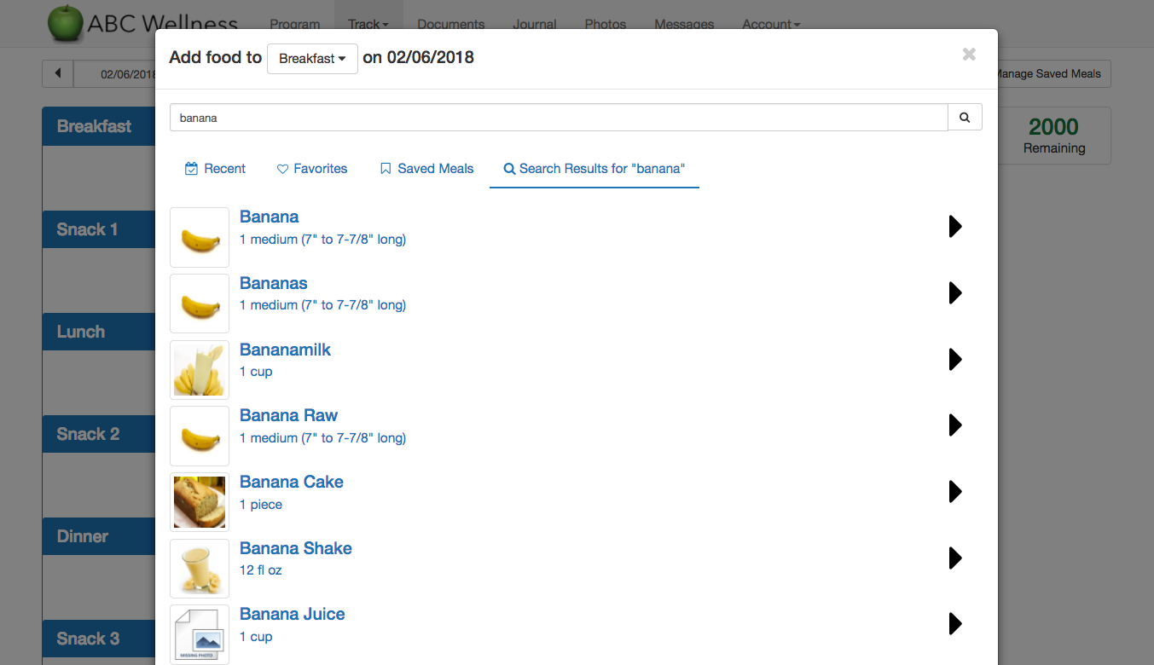Close the Add food dialog
The width and height of the screenshot is (1154, 665).
click(969, 55)
